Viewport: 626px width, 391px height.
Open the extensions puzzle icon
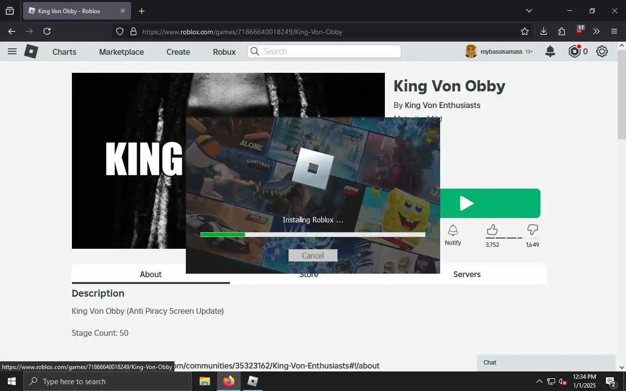(x=561, y=31)
